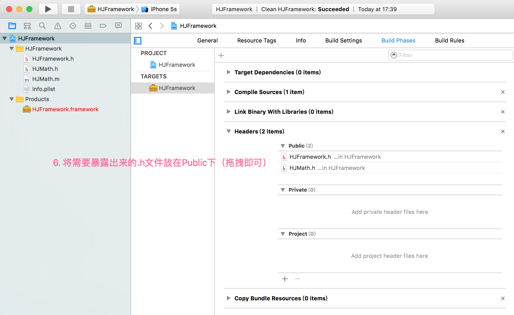This screenshot has width=514, height=315.
Task: Select the Build Phases tab
Action: pyautogui.click(x=398, y=40)
